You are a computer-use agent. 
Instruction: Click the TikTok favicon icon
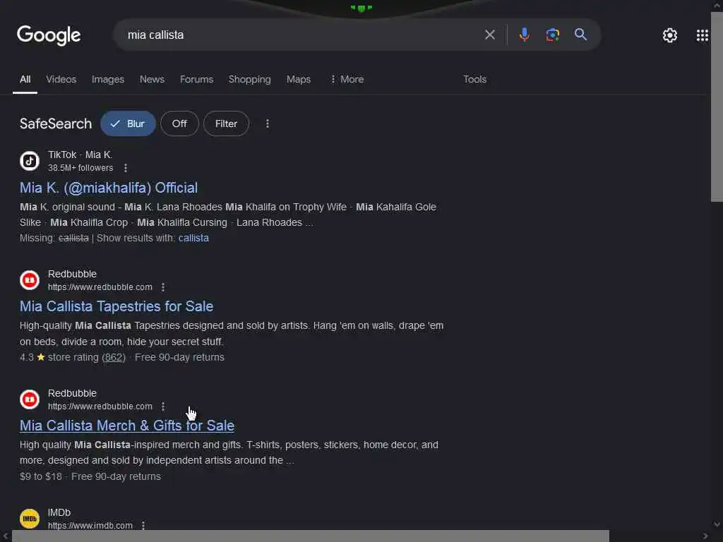[30, 161]
